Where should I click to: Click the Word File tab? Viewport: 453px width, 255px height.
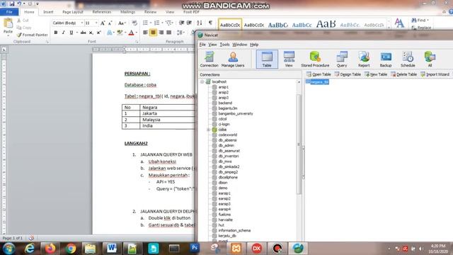click(x=9, y=12)
